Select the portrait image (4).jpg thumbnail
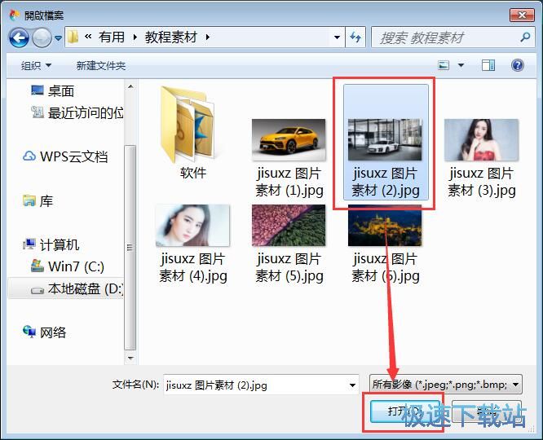 point(192,226)
